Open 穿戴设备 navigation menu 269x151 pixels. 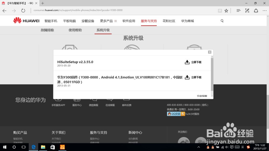(x=88, y=21)
